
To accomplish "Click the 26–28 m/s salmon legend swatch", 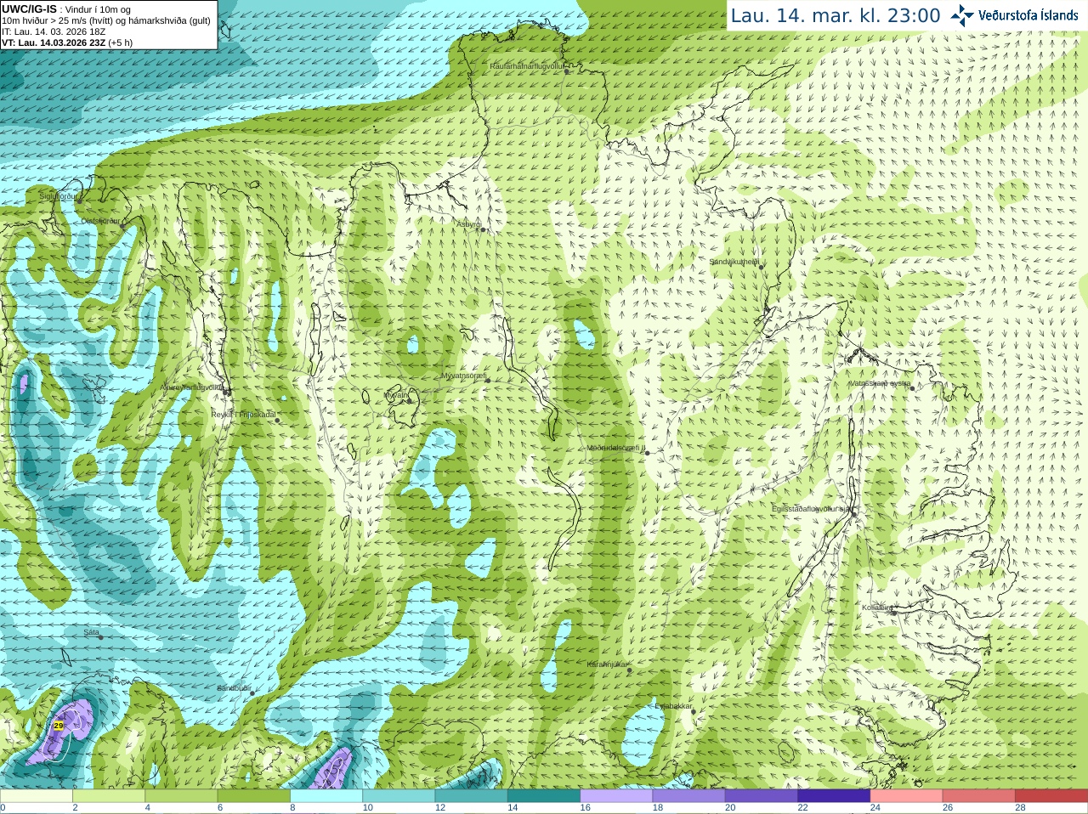I will point(979,796).
